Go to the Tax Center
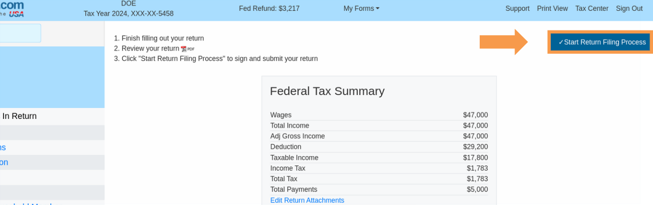 click(x=592, y=8)
